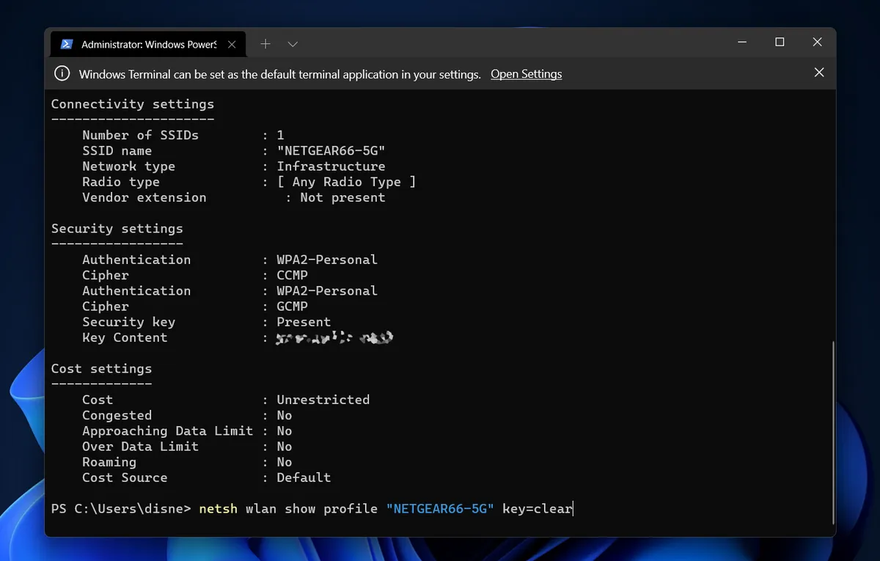Click at the end of the netsh command
This screenshot has width=880, height=561.
tap(572, 508)
